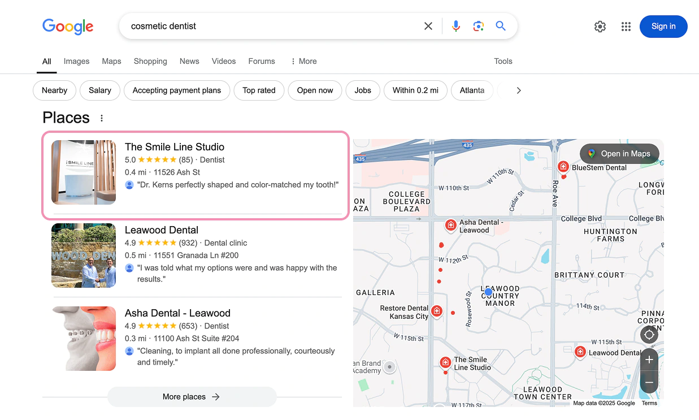Show next filter chips with arrow
Viewport: 699px width, 420px height.
[519, 90]
